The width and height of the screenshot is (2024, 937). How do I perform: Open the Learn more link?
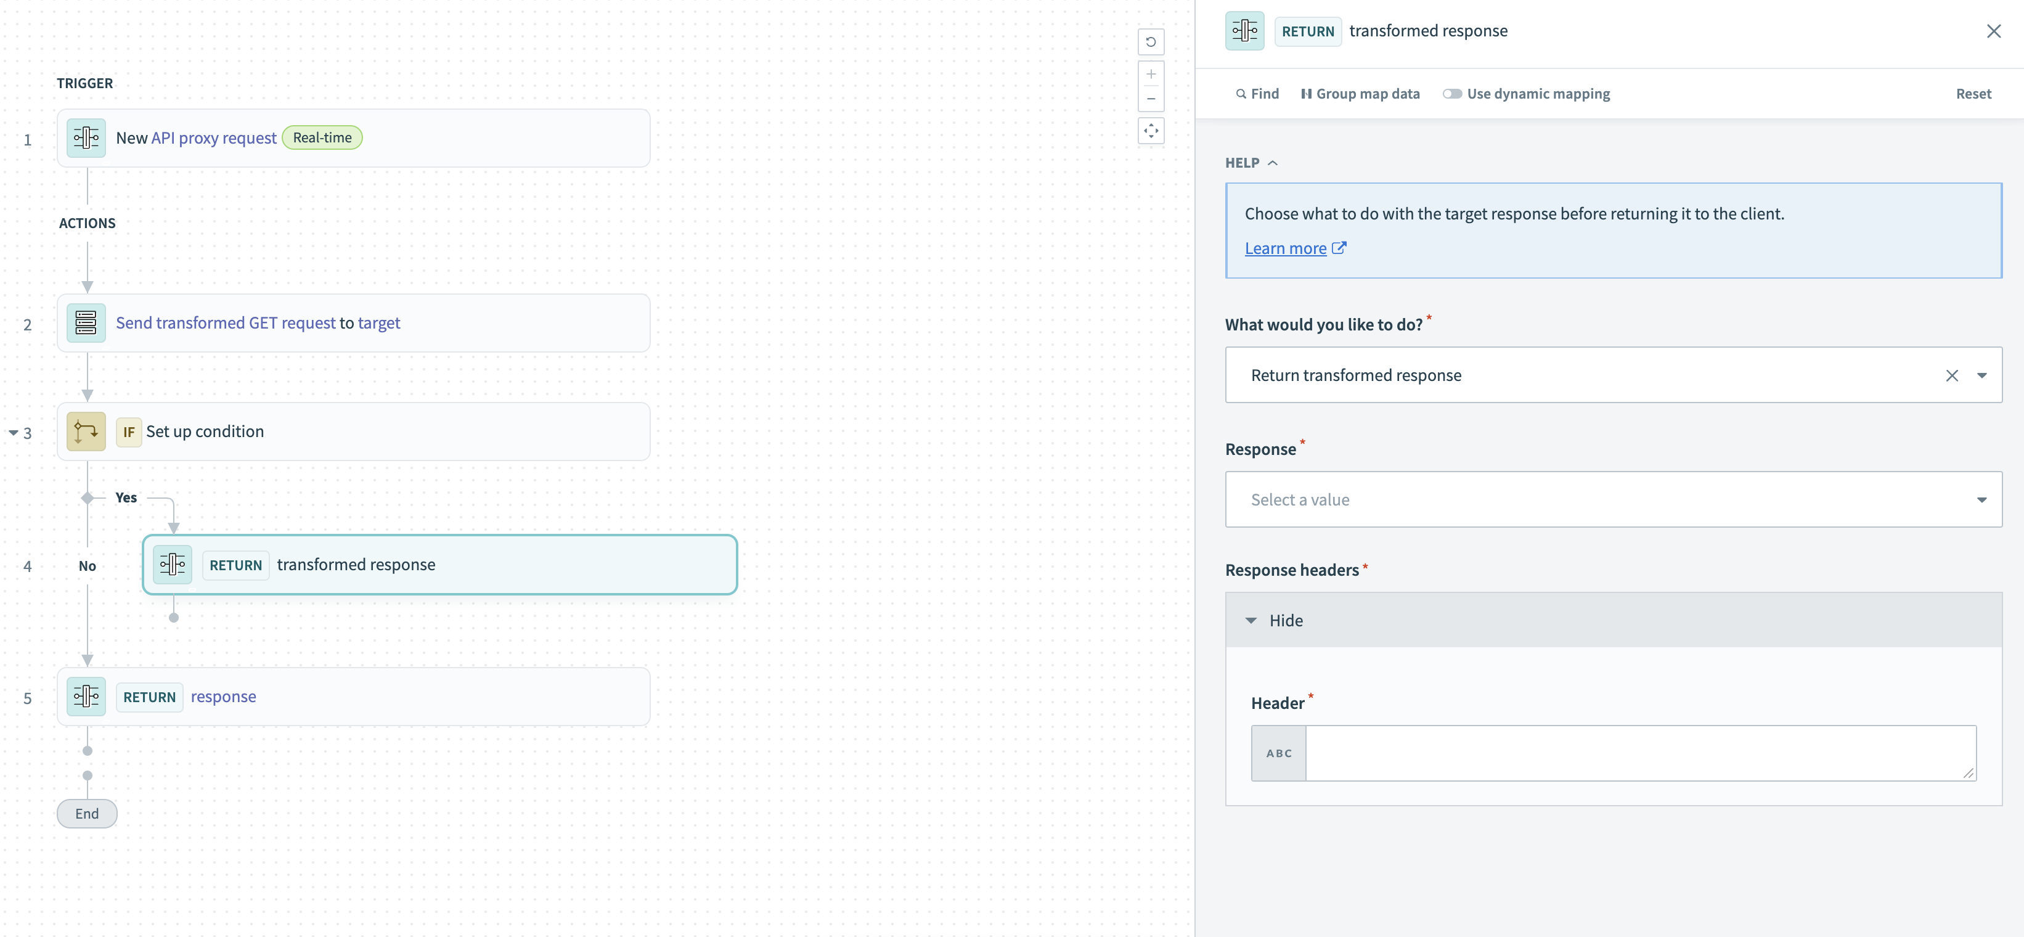click(x=1286, y=248)
